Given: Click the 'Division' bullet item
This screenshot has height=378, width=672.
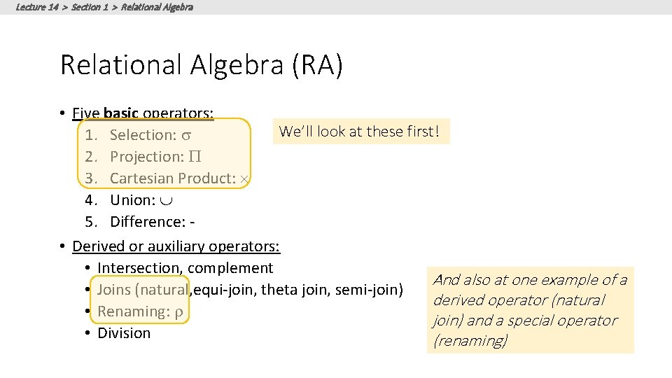Looking at the screenshot, I should tap(124, 333).
